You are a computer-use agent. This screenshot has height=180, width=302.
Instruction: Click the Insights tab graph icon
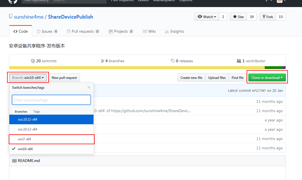167,32
